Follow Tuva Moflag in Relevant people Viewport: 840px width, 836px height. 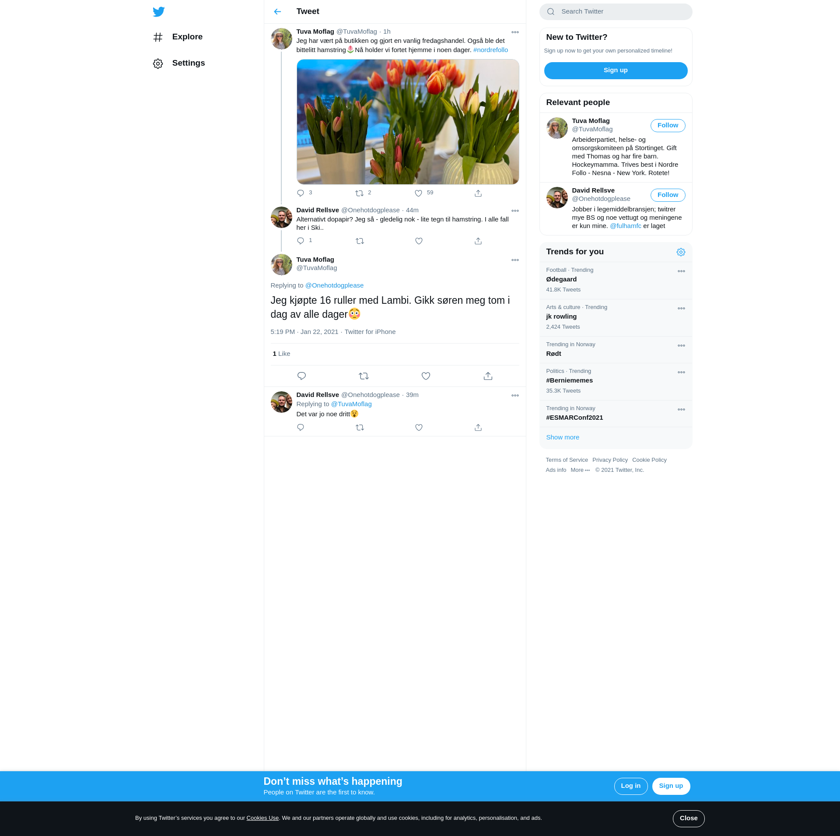[668, 126]
